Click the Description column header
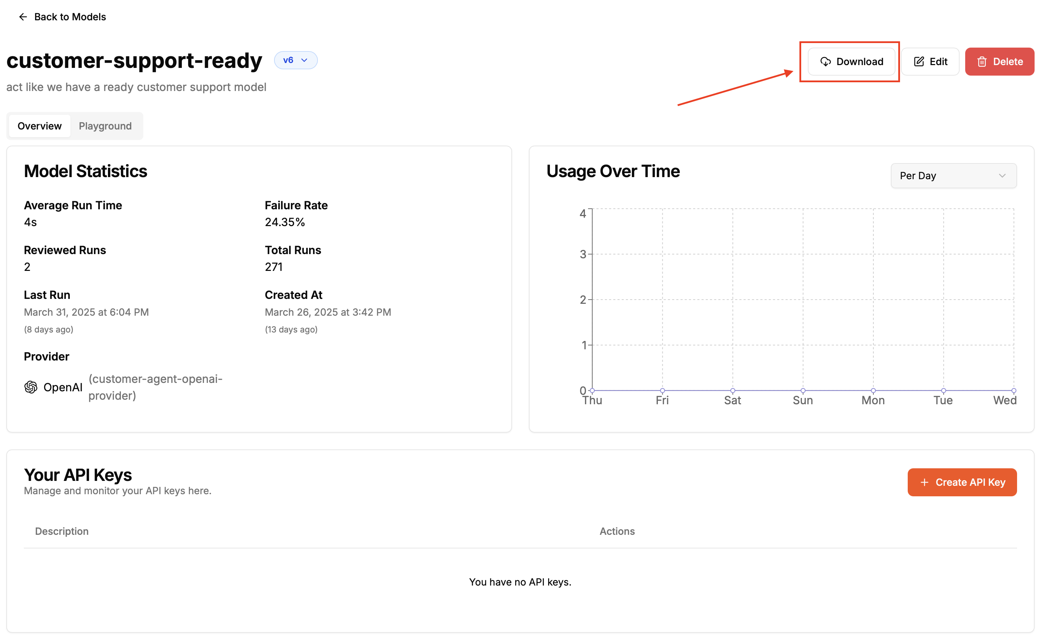The height and width of the screenshot is (637, 1043). (62, 531)
